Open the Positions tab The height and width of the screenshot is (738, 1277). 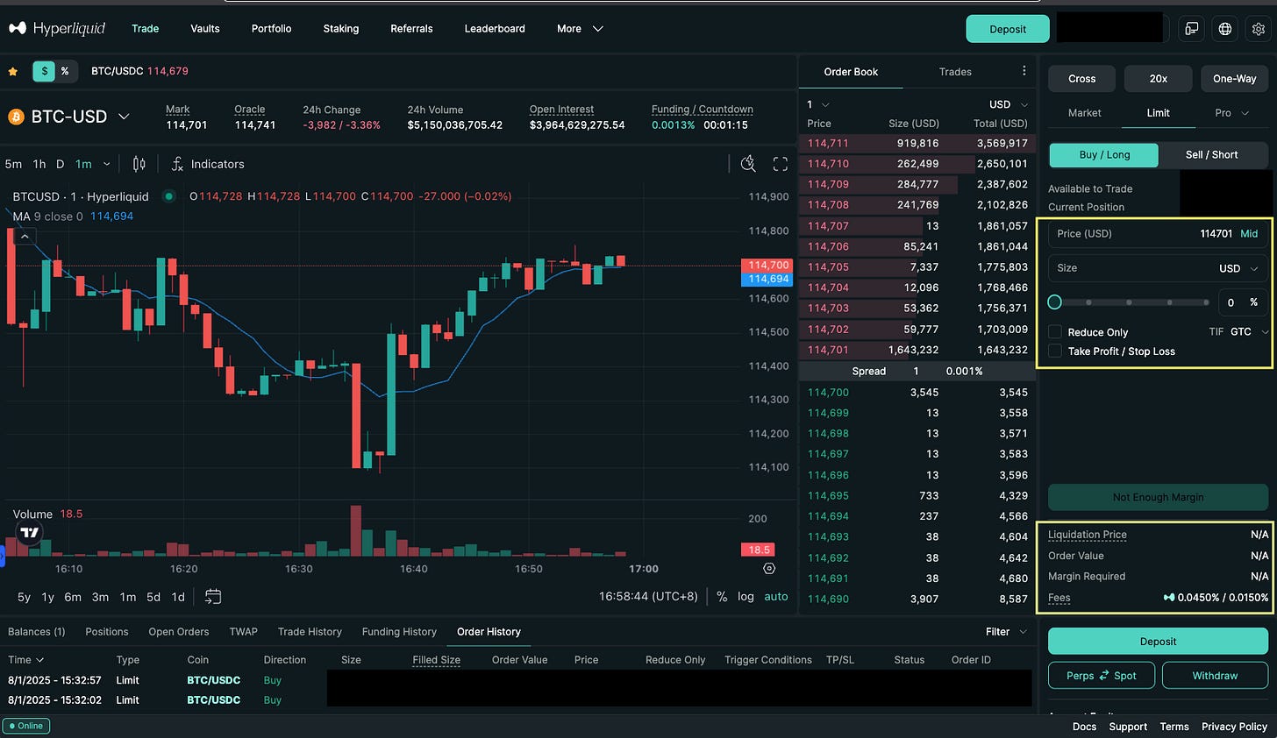[x=107, y=632]
